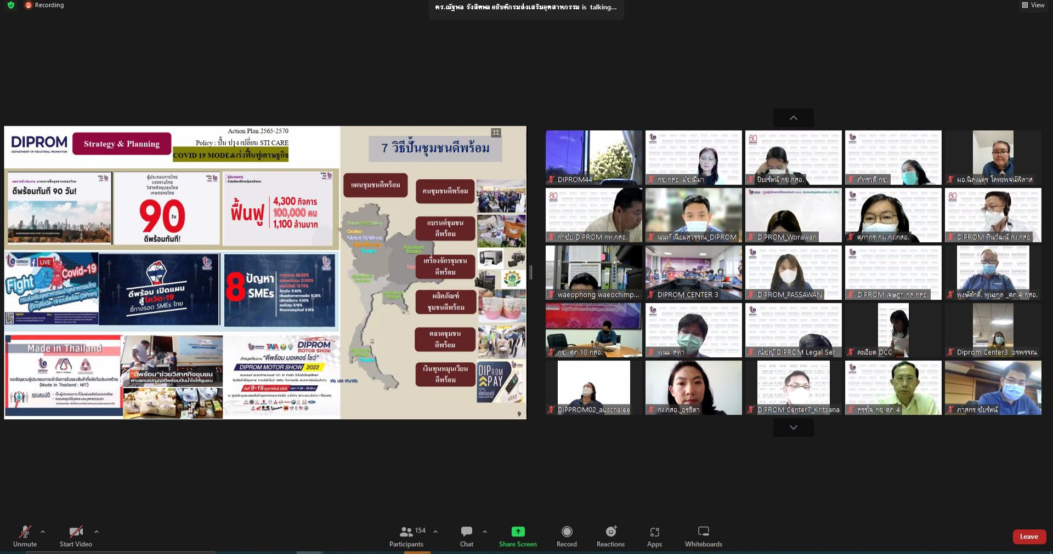The height and width of the screenshot is (554, 1053).
Task: Open the View layout menu
Action: (x=1033, y=5)
